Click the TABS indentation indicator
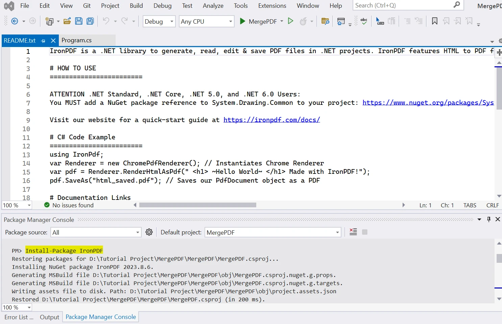Image resolution: width=502 pixels, height=324 pixels. (470, 205)
